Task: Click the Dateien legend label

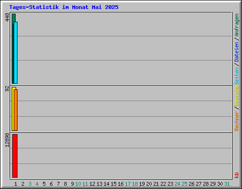Action: tap(236, 52)
